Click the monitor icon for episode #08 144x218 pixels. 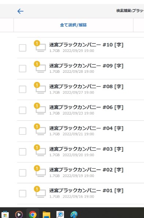pos(41,89)
